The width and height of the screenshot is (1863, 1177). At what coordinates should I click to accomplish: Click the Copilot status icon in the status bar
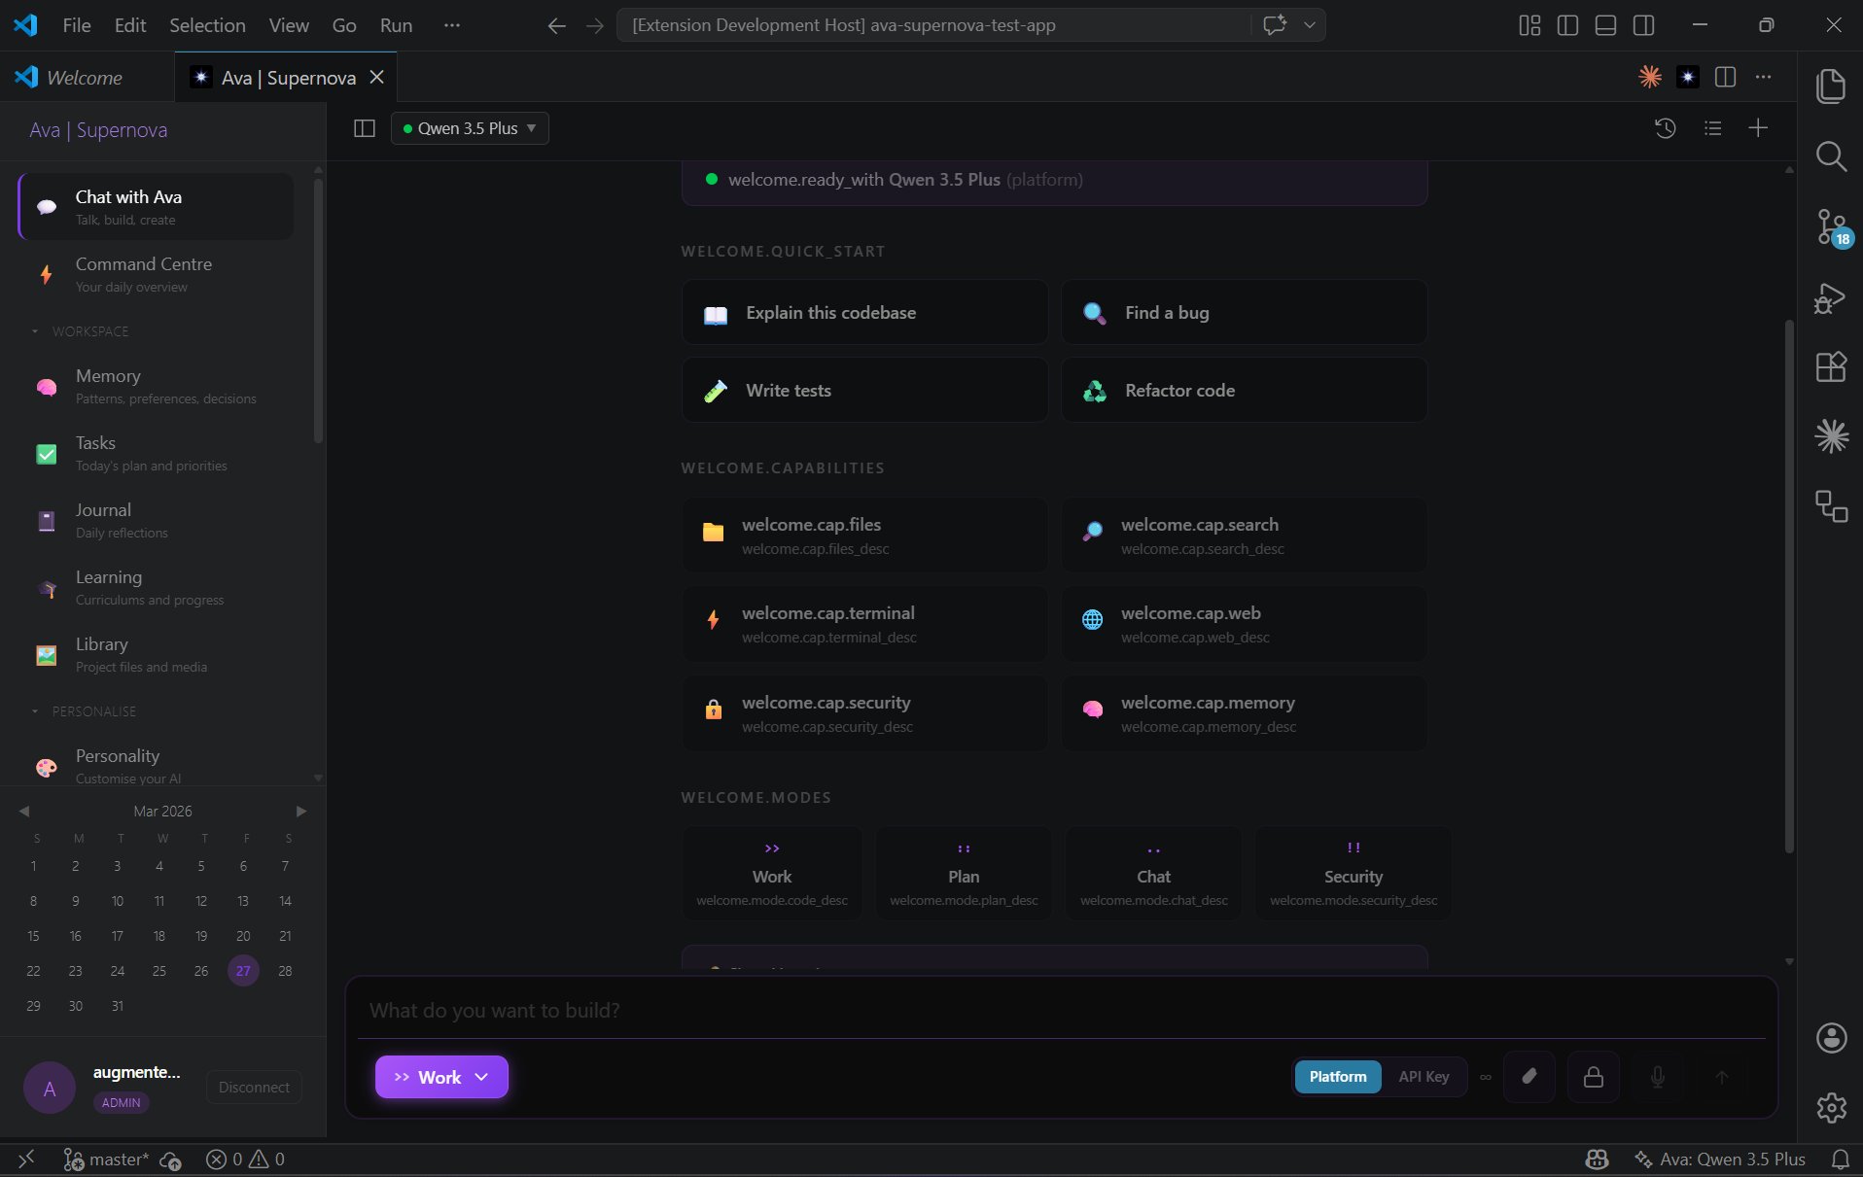click(1597, 1159)
